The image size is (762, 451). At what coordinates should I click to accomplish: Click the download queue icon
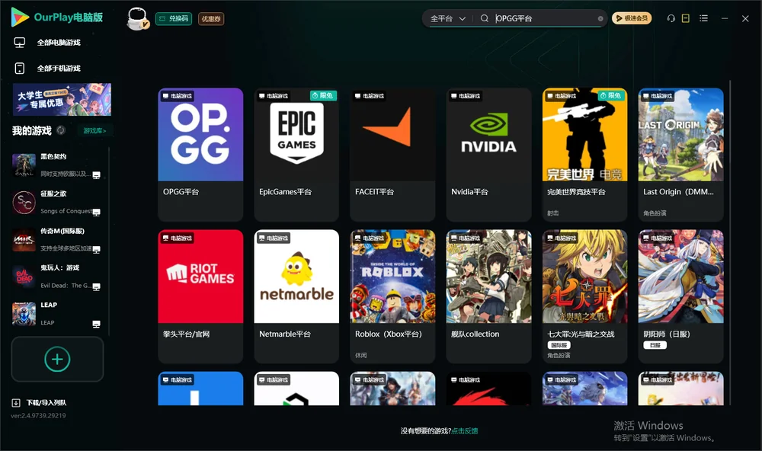pos(16,402)
